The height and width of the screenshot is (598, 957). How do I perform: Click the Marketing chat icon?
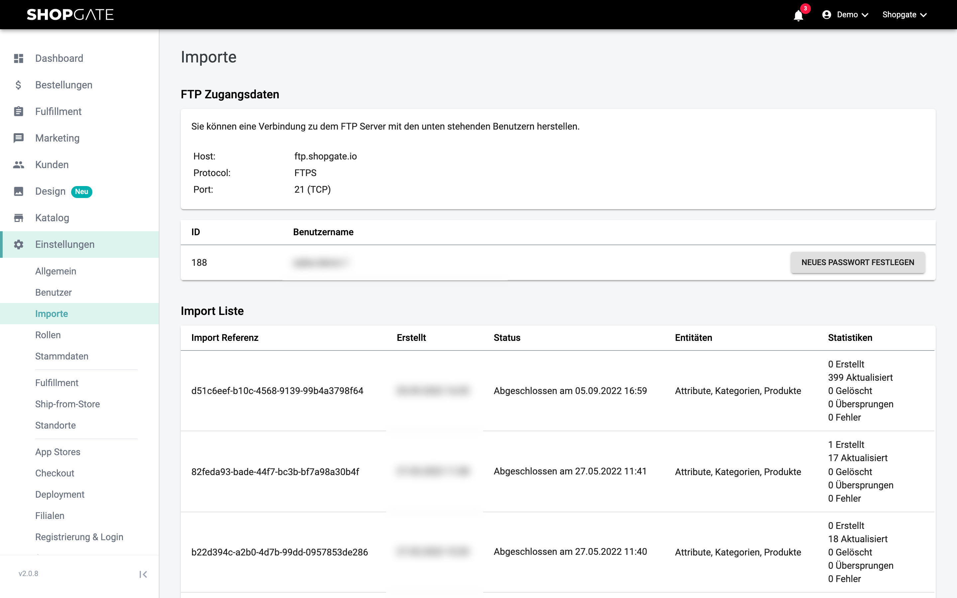tap(19, 138)
